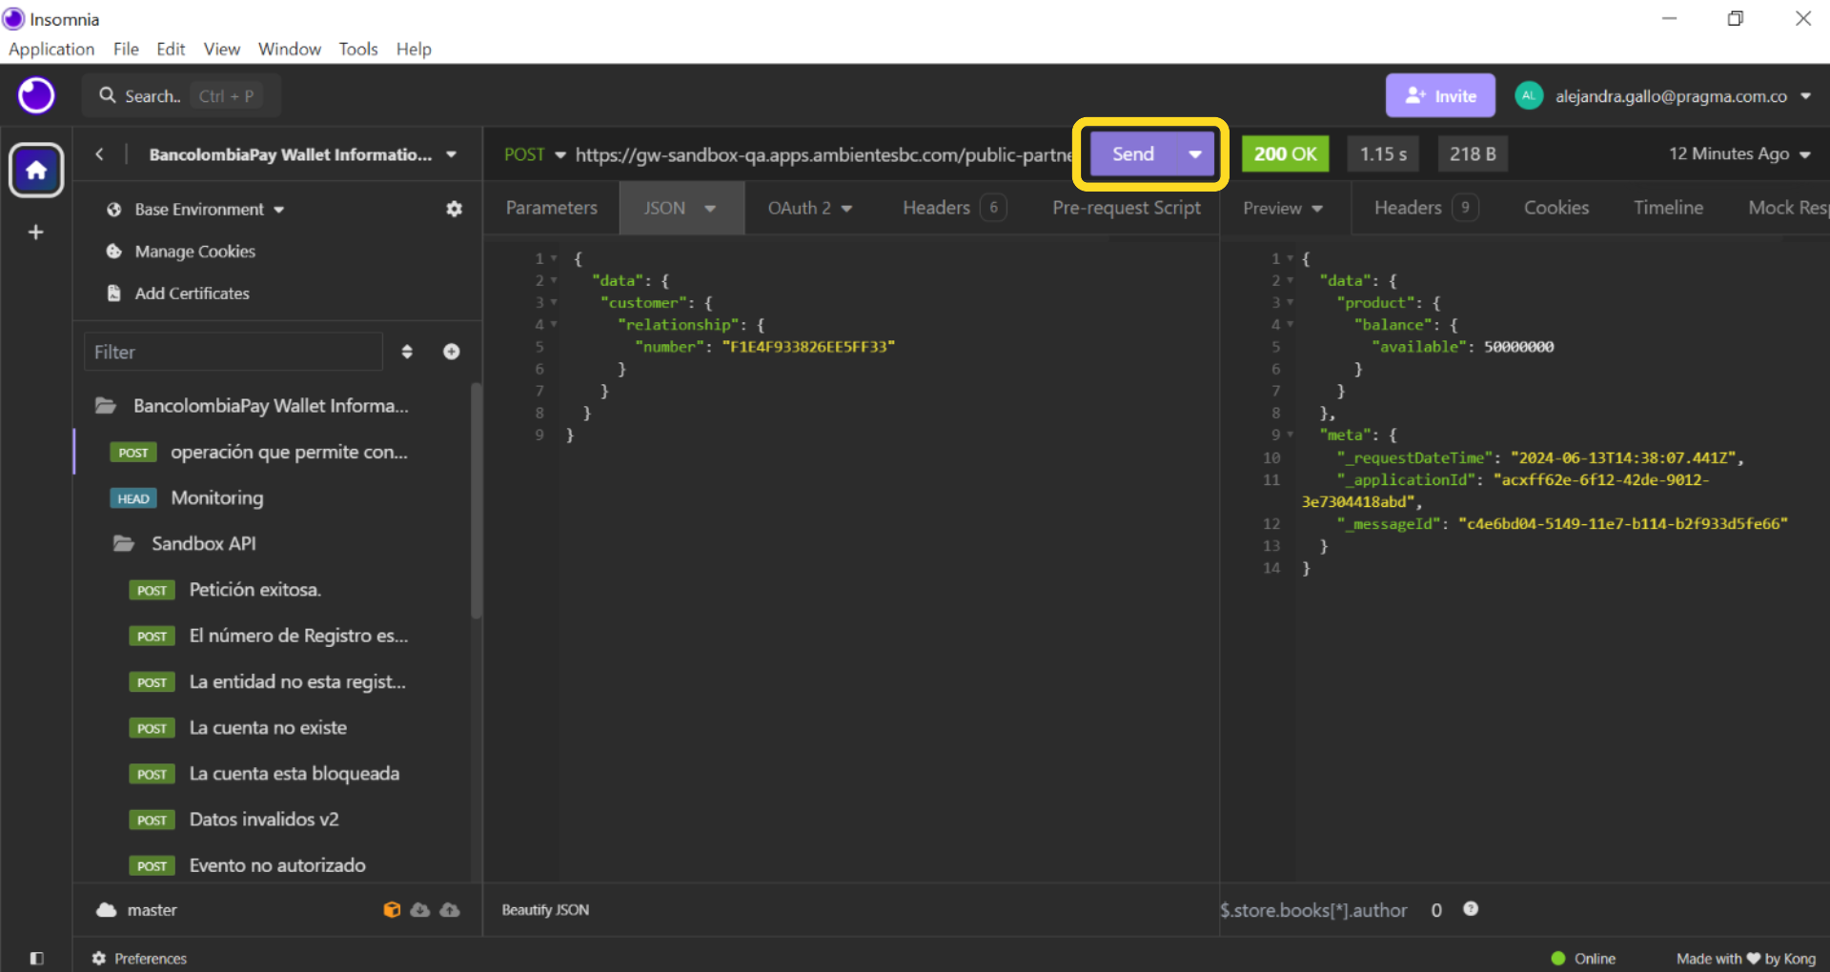The height and width of the screenshot is (972, 1830).
Task: Click the search magnifier icon
Action: 108,95
